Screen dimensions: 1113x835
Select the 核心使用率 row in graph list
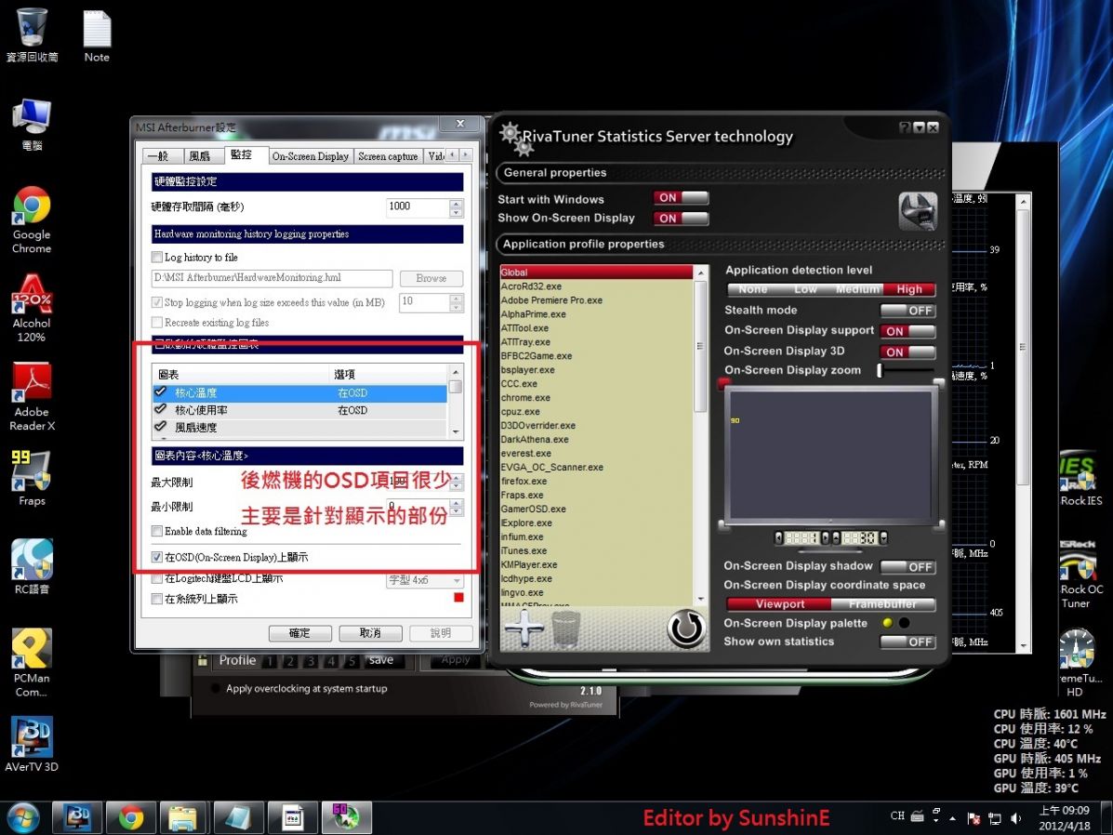[x=299, y=410]
